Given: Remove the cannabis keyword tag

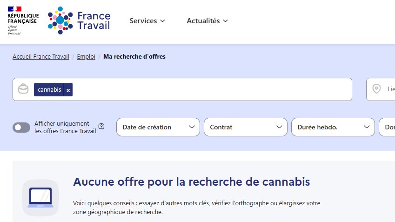Looking at the screenshot, I should [x=68, y=90].
